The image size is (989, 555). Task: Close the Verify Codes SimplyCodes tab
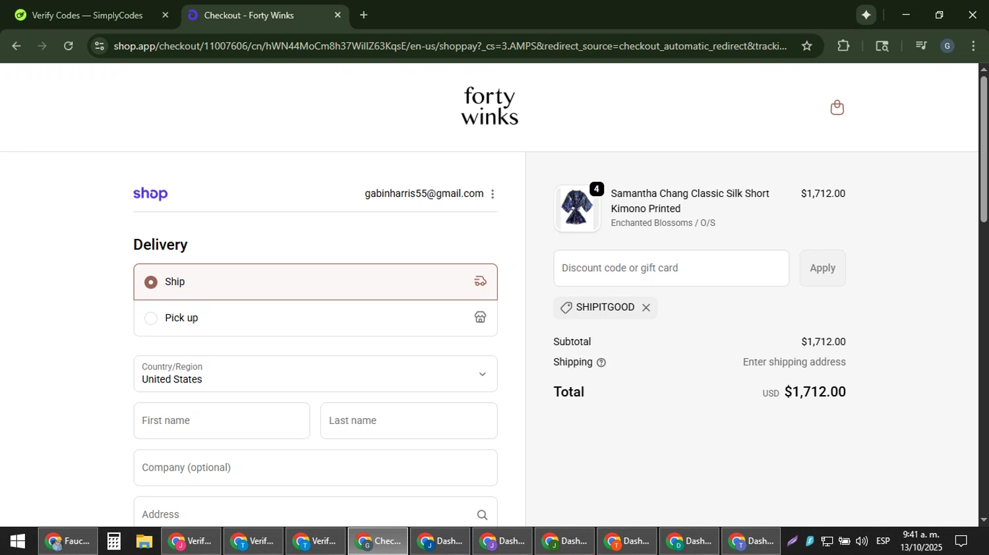pos(165,14)
